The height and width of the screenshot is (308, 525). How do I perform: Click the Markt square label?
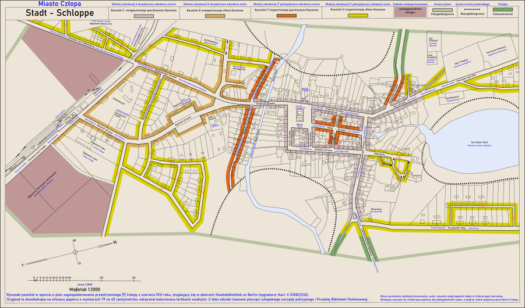click(x=299, y=124)
